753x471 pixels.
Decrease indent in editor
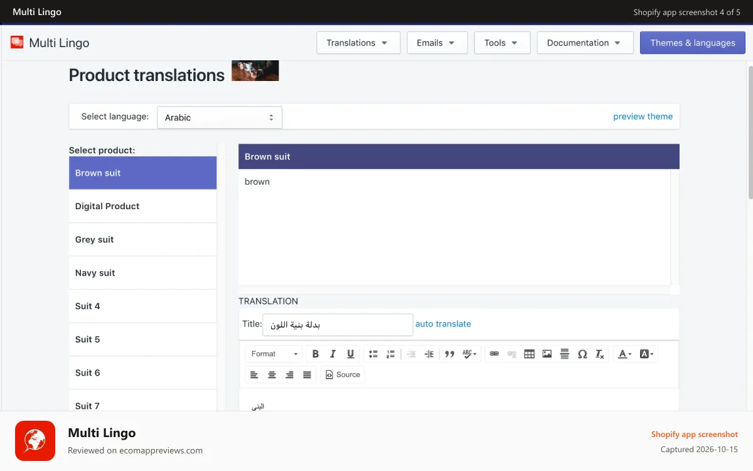tap(412, 354)
